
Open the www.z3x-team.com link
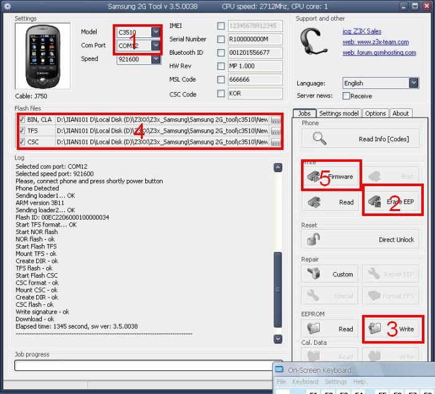point(376,42)
